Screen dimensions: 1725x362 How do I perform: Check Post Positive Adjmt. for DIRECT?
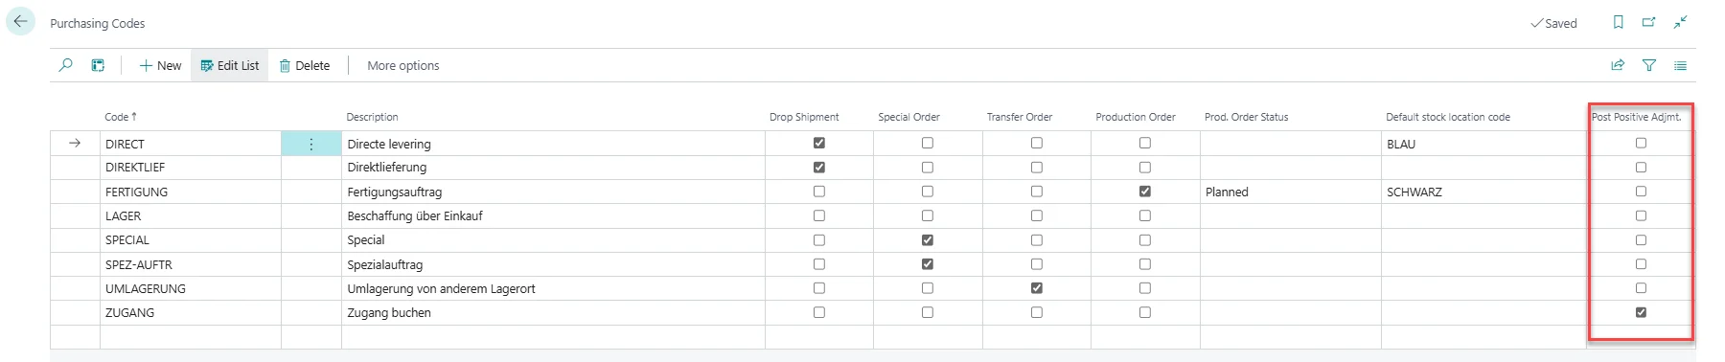(1641, 143)
